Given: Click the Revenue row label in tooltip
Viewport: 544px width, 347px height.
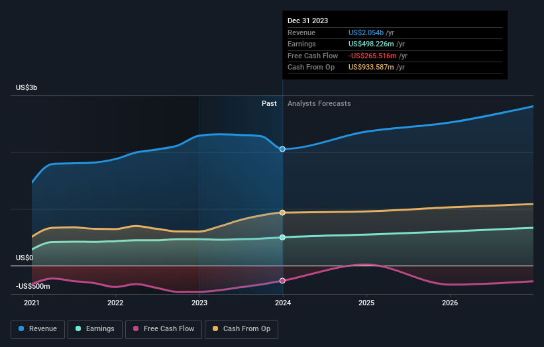Looking at the screenshot, I should point(301,32).
